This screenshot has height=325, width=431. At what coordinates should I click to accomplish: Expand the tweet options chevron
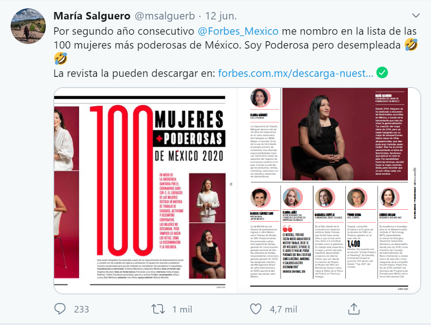pos(416,16)
